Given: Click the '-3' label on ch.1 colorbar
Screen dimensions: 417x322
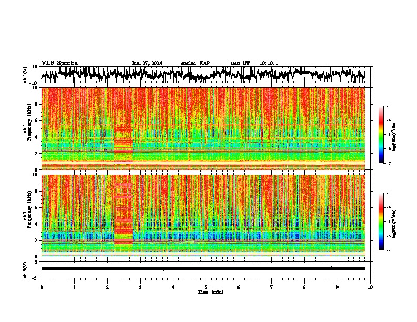Looking at the screenshot, I should pyautogui.click(x=388, y=106).
